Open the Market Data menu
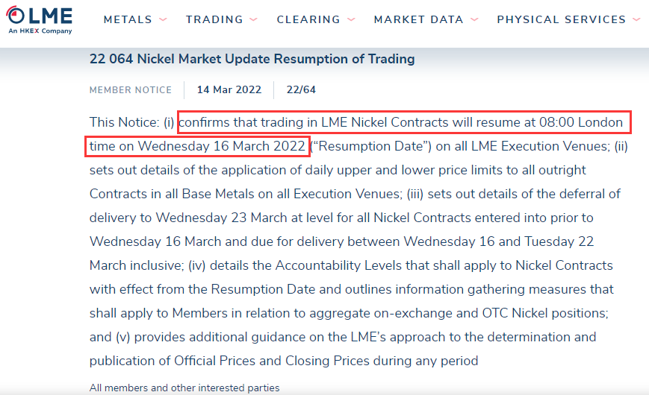The width and height of the screenshot is (649, 395). 418,19
